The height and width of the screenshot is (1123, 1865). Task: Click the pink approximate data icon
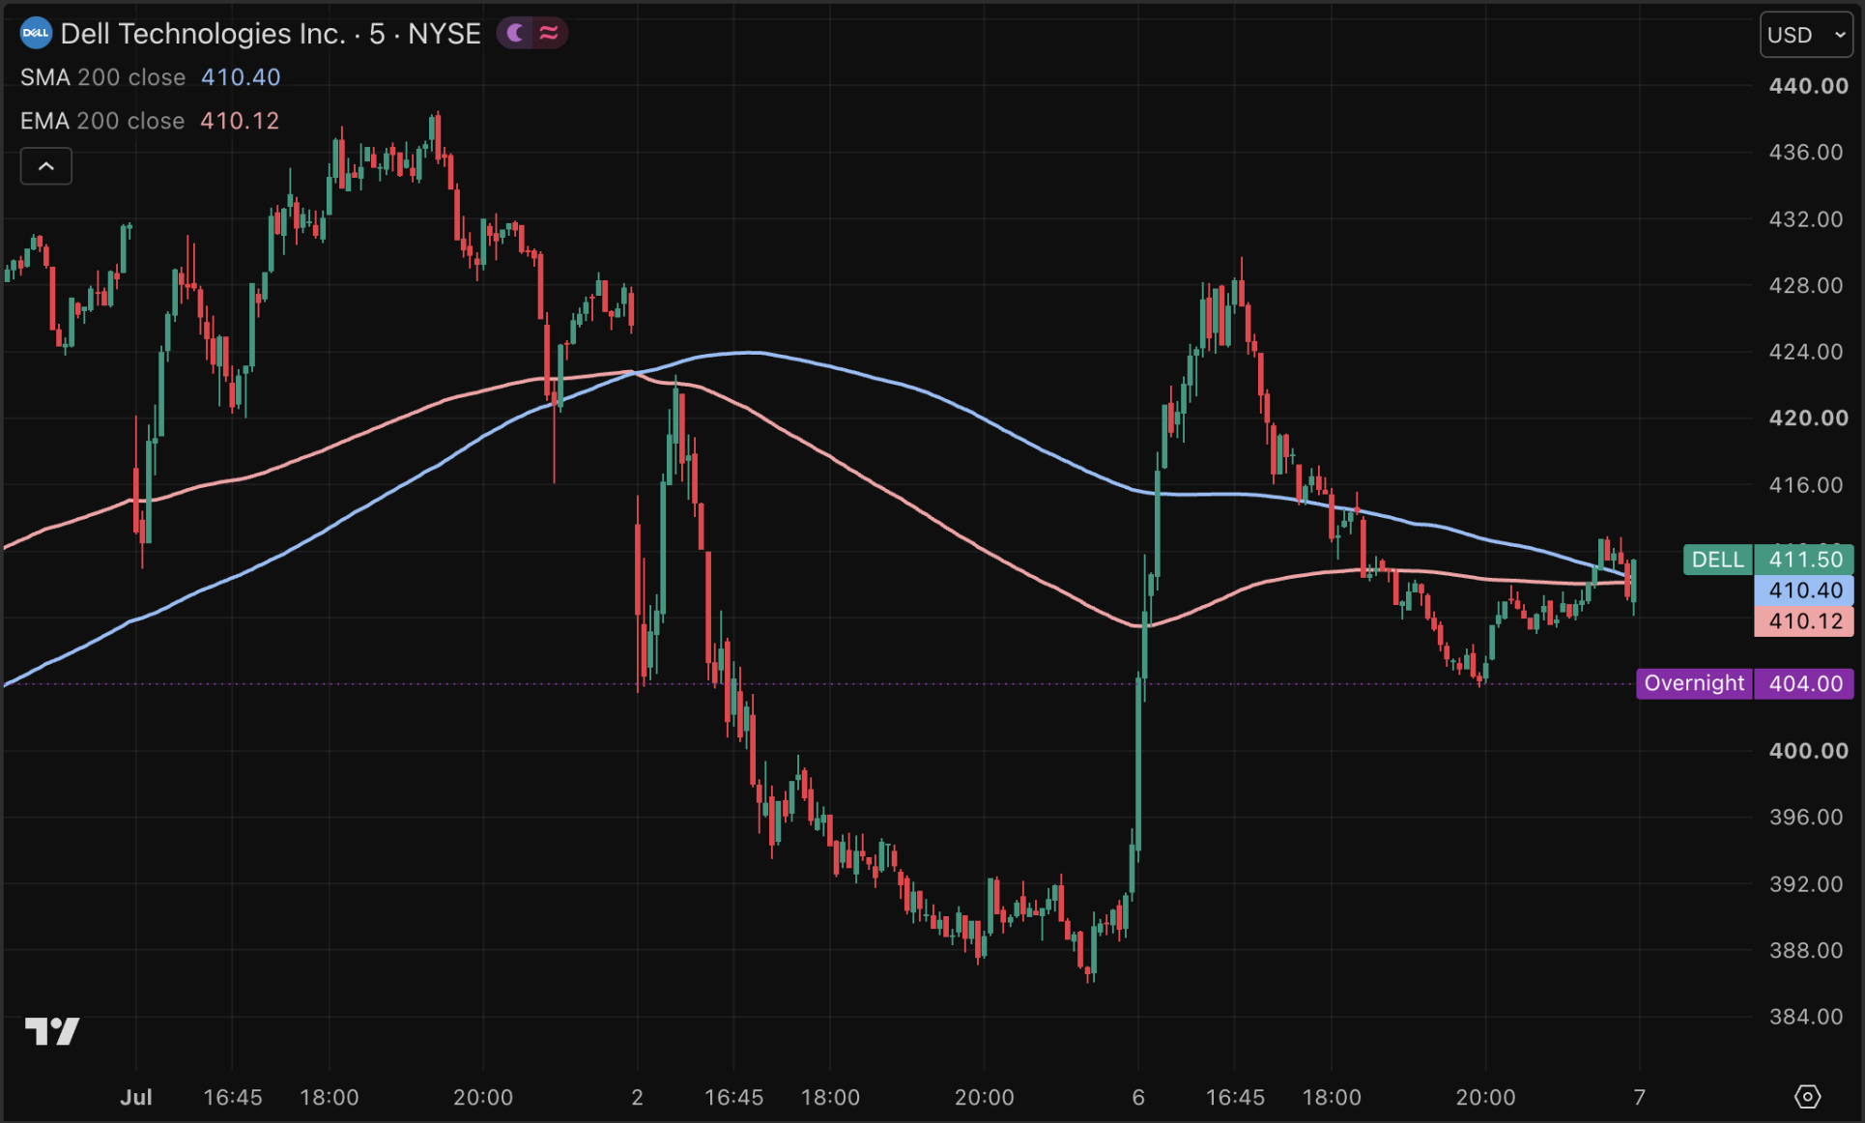click(x=549, y=33)
